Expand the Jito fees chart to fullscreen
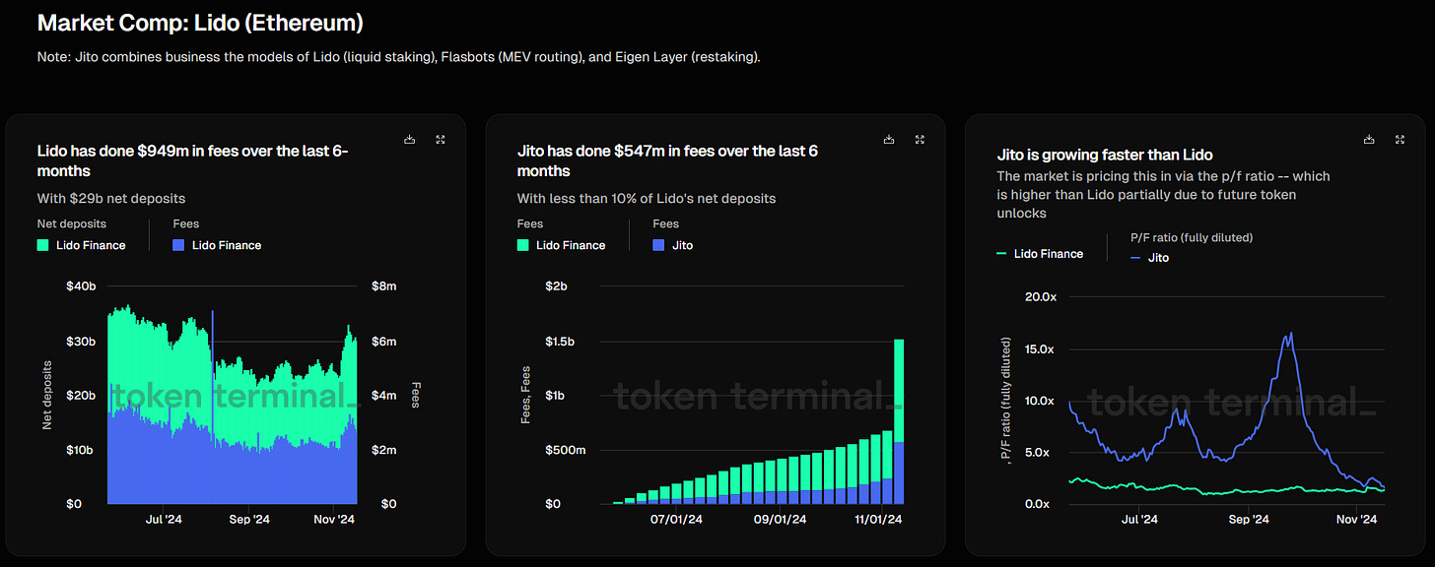 (921, 140)
